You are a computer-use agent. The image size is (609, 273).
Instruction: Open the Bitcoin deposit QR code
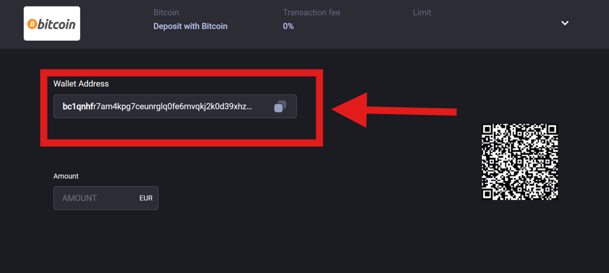click(520, 162)
